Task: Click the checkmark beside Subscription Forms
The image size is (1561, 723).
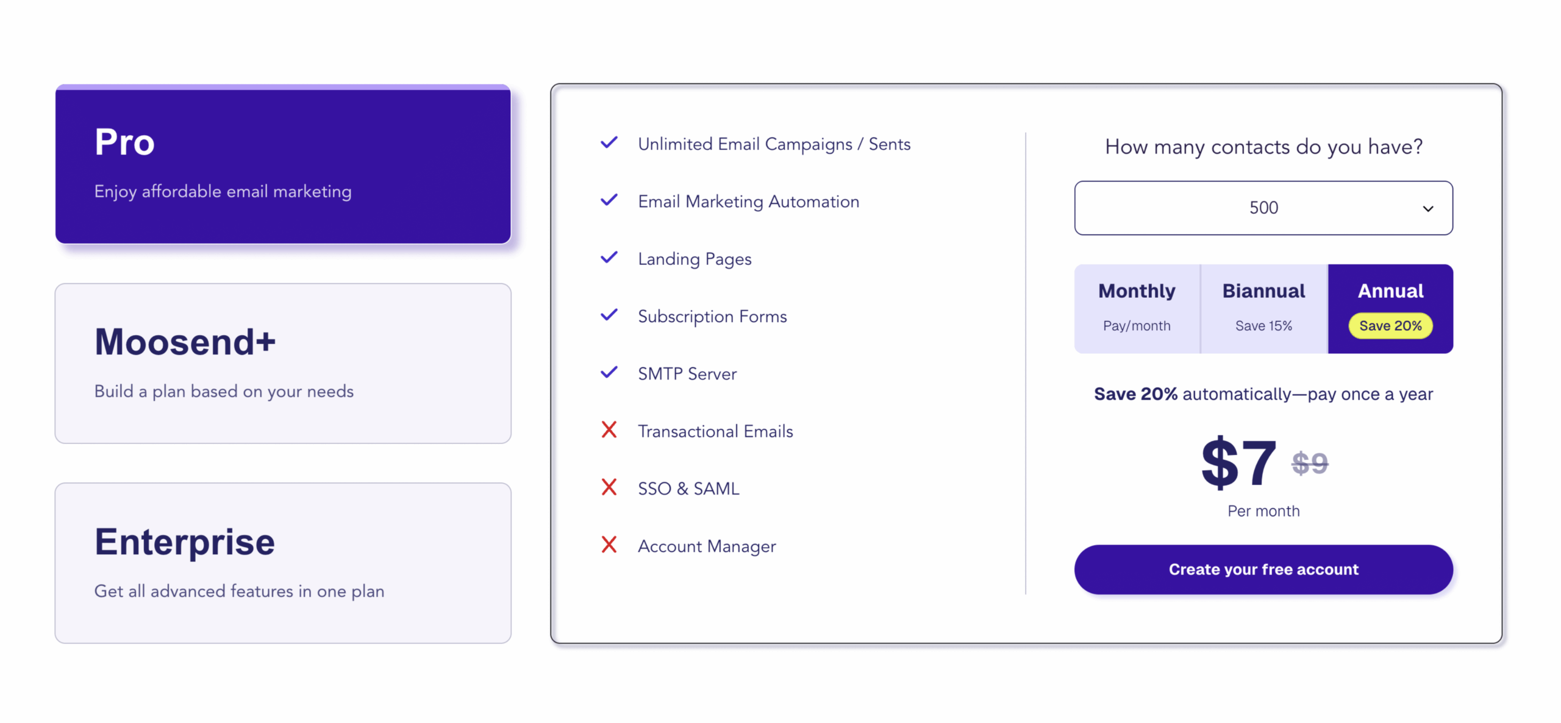Action: (x=609, y=314)
